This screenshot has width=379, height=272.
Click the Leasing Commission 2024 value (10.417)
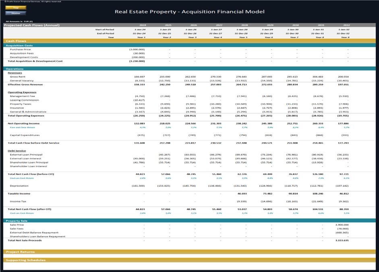pos(139,100)
